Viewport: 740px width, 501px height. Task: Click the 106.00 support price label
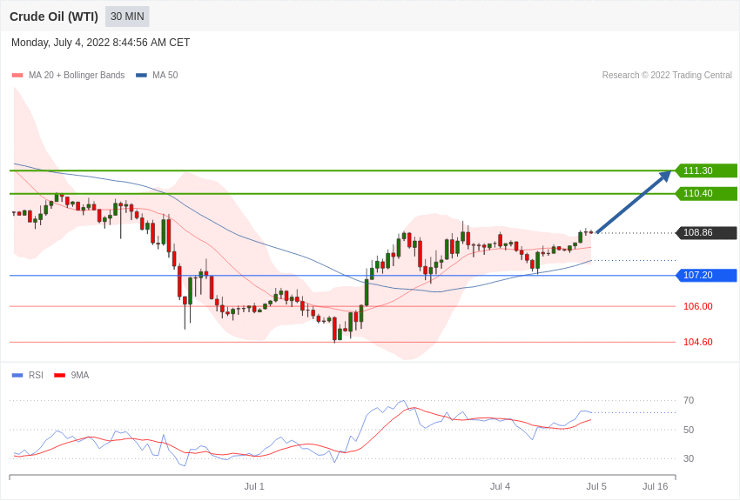pyautogui.click(x=698, y=306)
